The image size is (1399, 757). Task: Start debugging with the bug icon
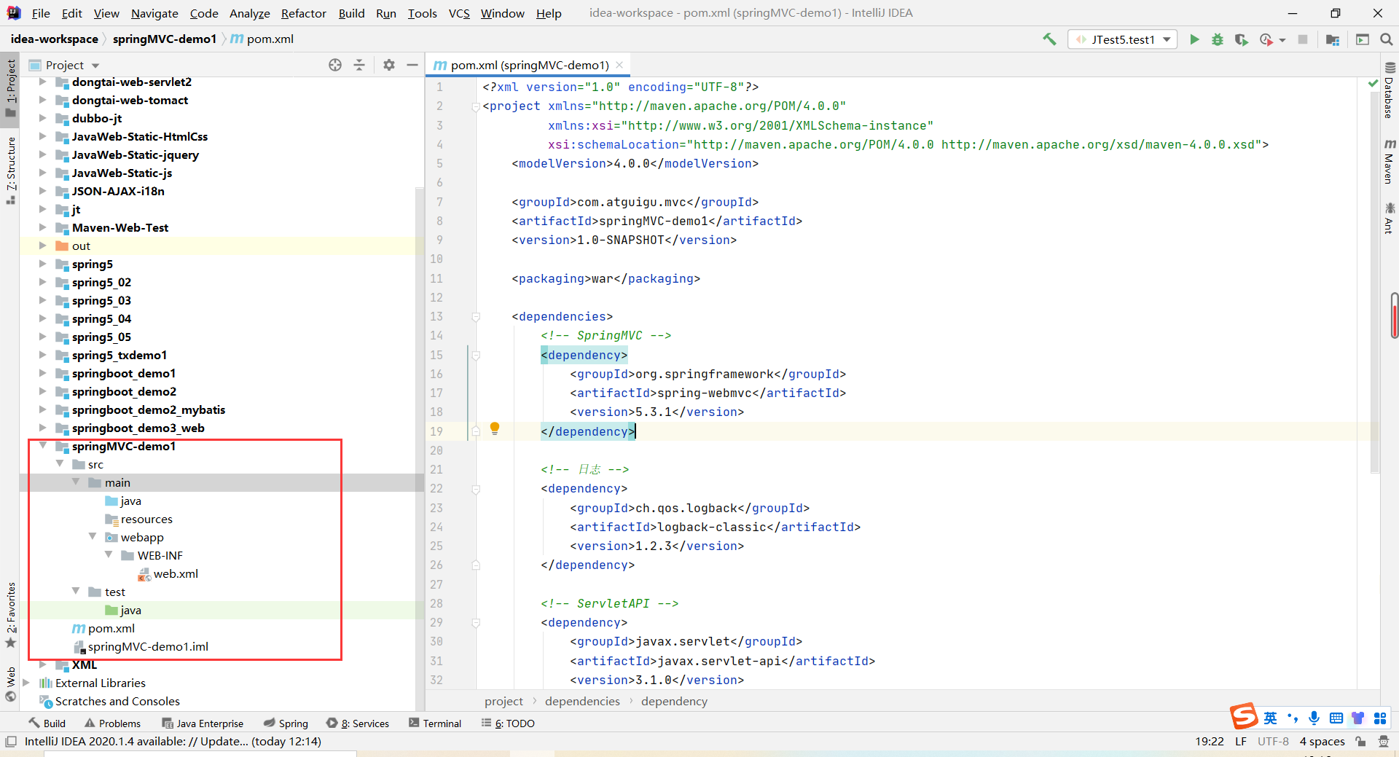tap(1218, 39)
